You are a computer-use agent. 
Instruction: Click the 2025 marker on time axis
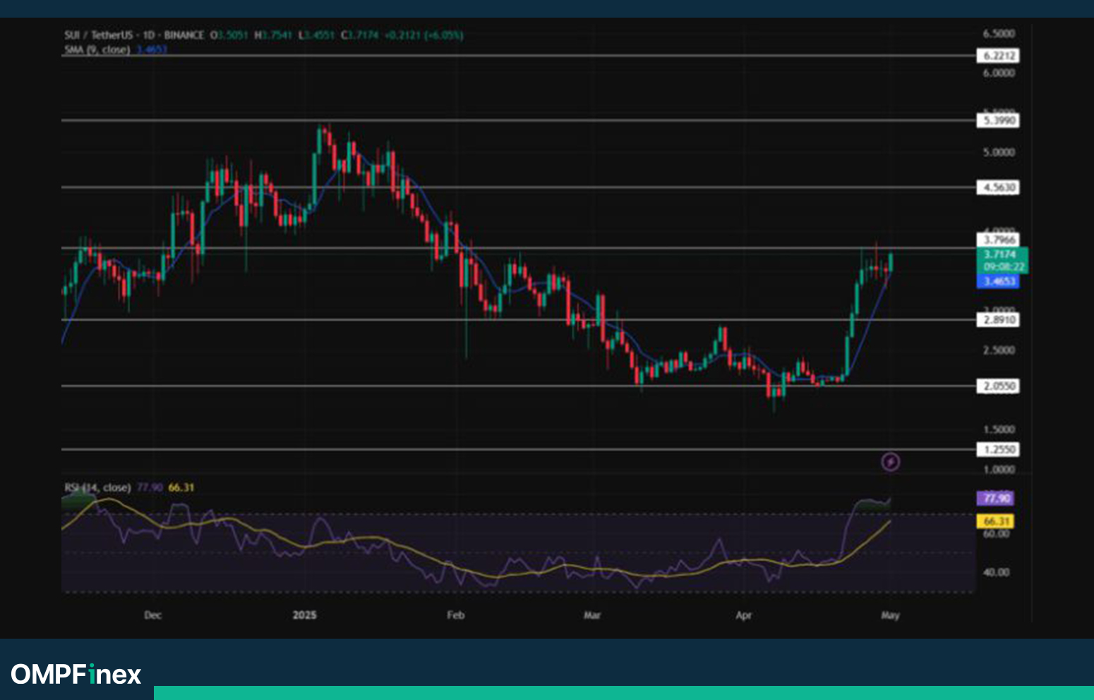pyautogui.click(x=305, y=615)
